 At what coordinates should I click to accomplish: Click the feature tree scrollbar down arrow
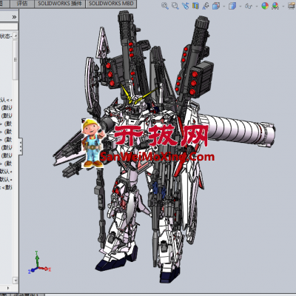click(x=16, y=280)
